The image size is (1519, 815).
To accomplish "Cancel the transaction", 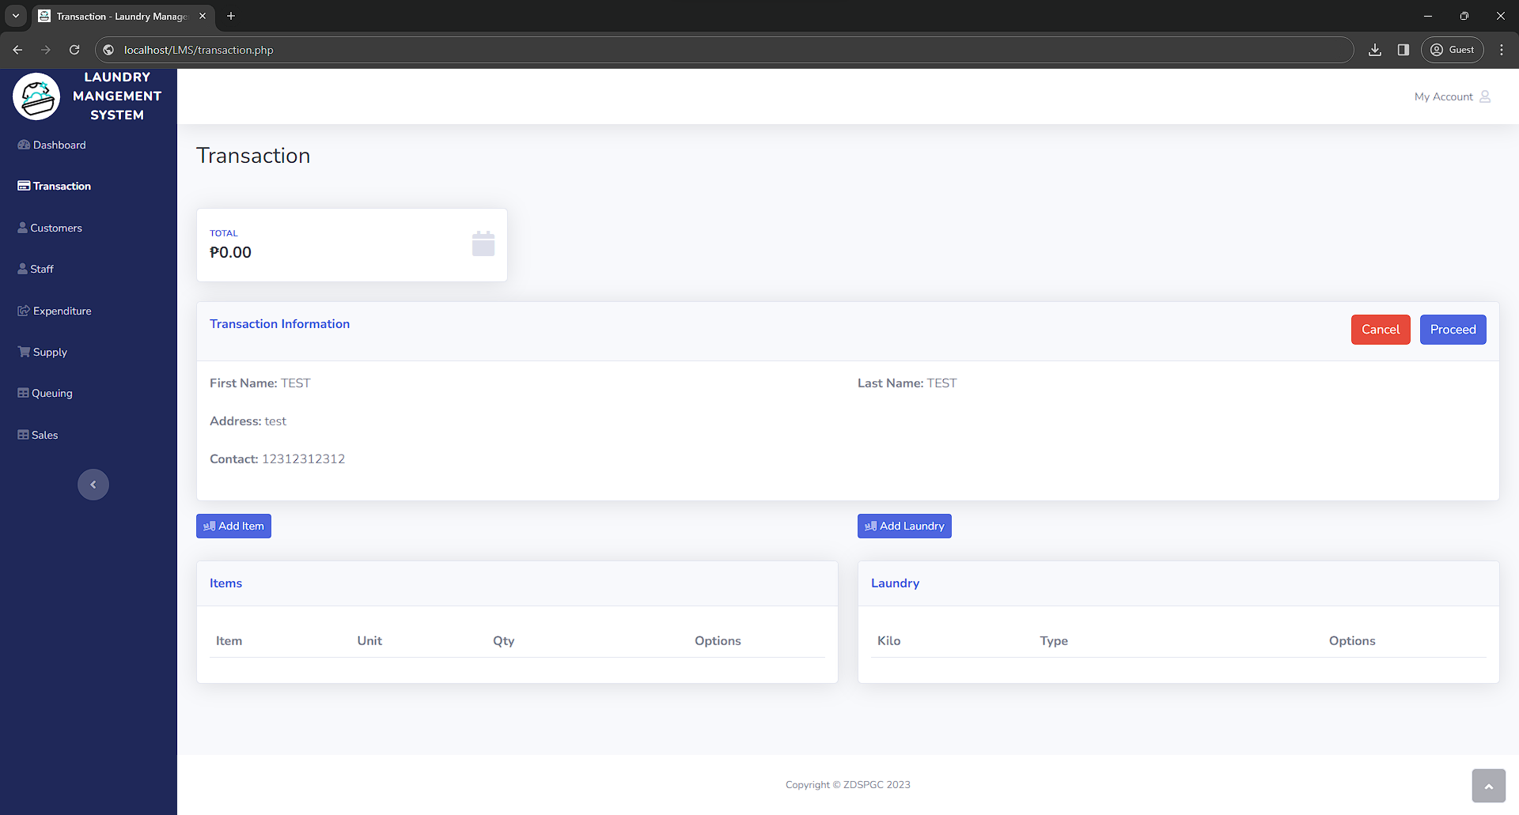I will pos(1381,330).
